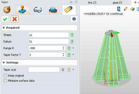Open the blue sphere visual manager icon
The height and width of the screenshot is (94, 139).
[x=53, y=10]
